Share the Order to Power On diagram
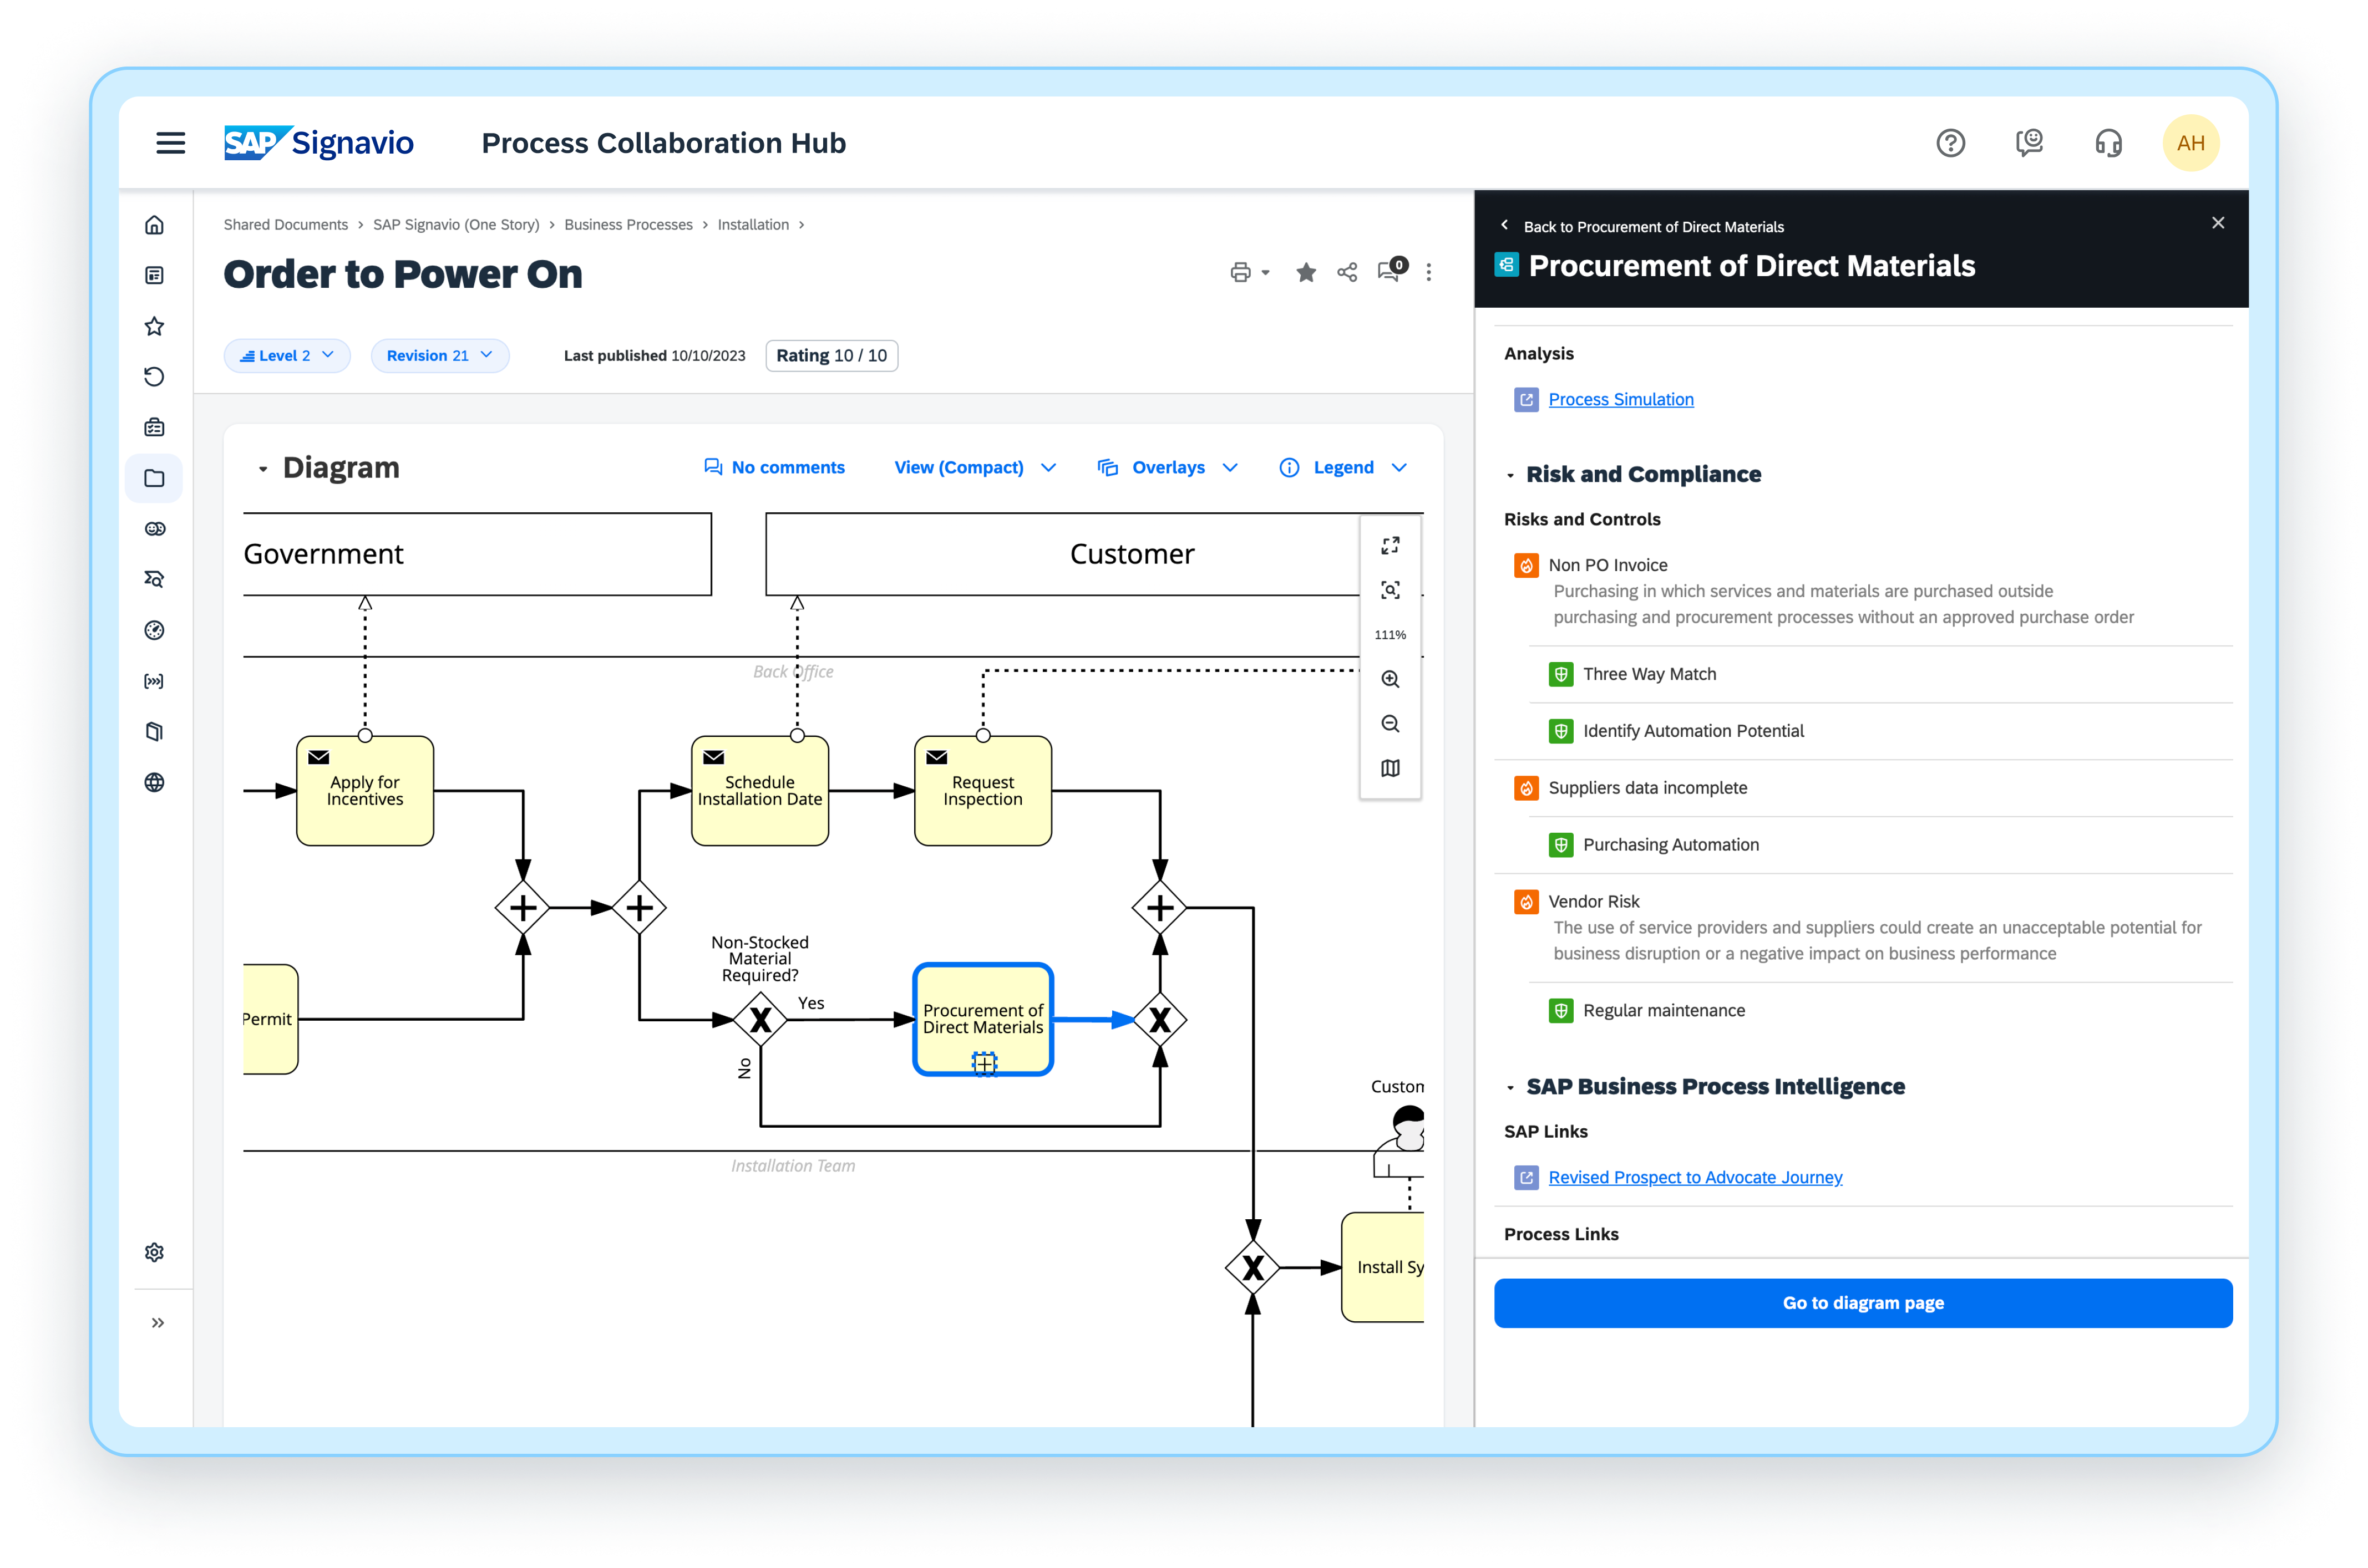The image size is (2368, 1568). [x=1347, y=272]
